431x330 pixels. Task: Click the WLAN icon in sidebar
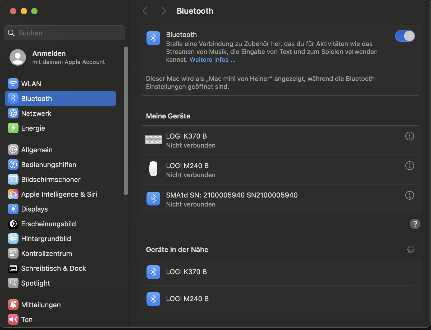tap(13, 84)
